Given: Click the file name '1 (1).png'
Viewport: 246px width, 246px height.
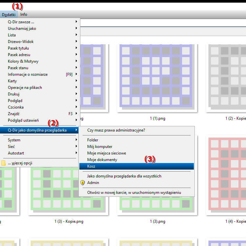Looking at the screenshot, I should coord(157,118).
